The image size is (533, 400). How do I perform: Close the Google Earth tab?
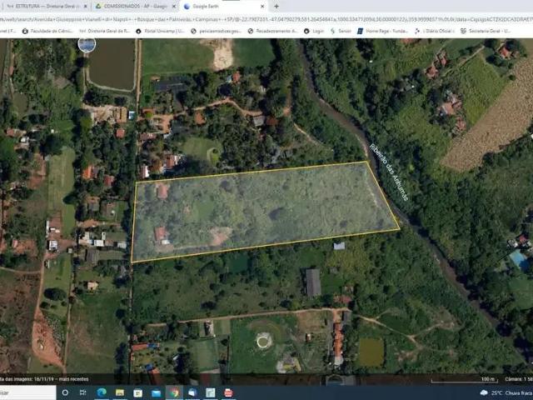(262, 6)
